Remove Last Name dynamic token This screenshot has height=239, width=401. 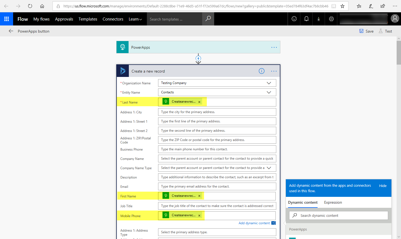tap(199, 102)
